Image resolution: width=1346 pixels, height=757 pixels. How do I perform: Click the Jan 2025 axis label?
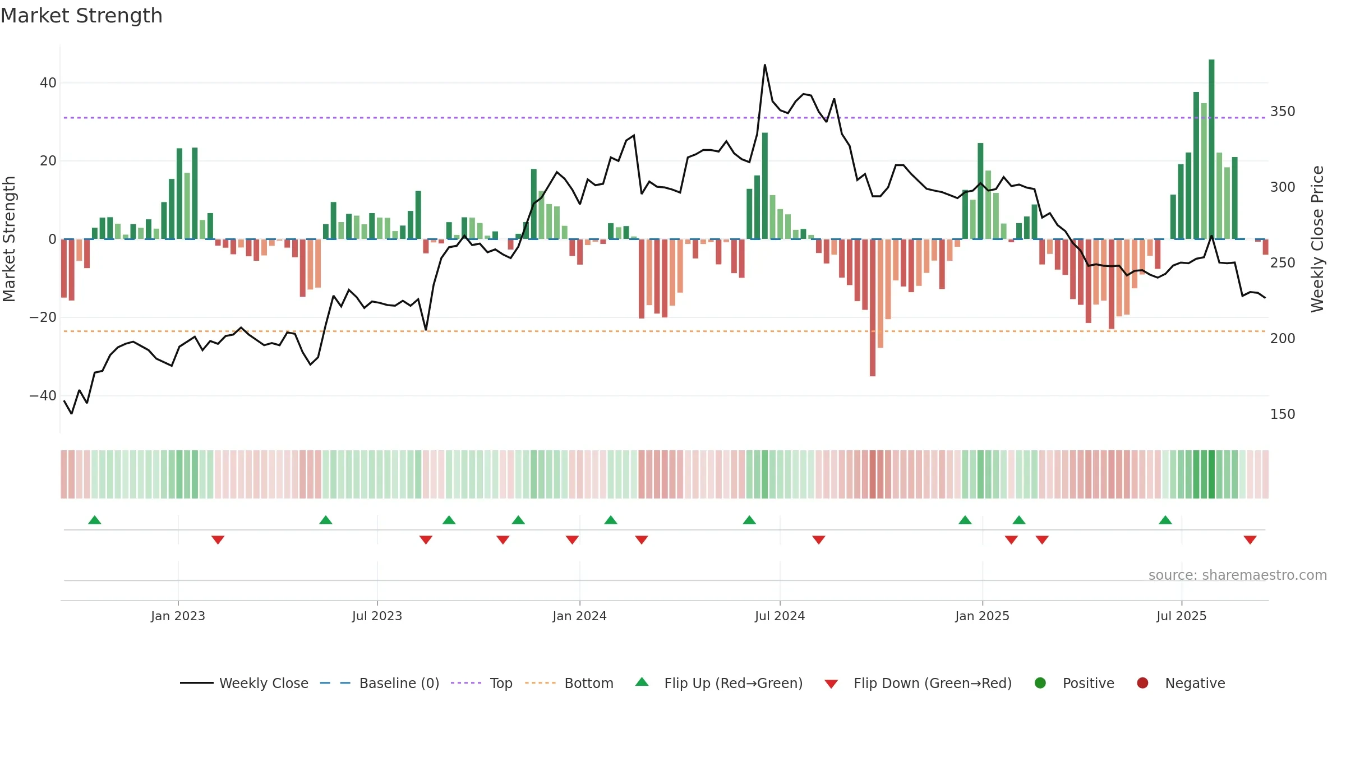coord(982,616)
